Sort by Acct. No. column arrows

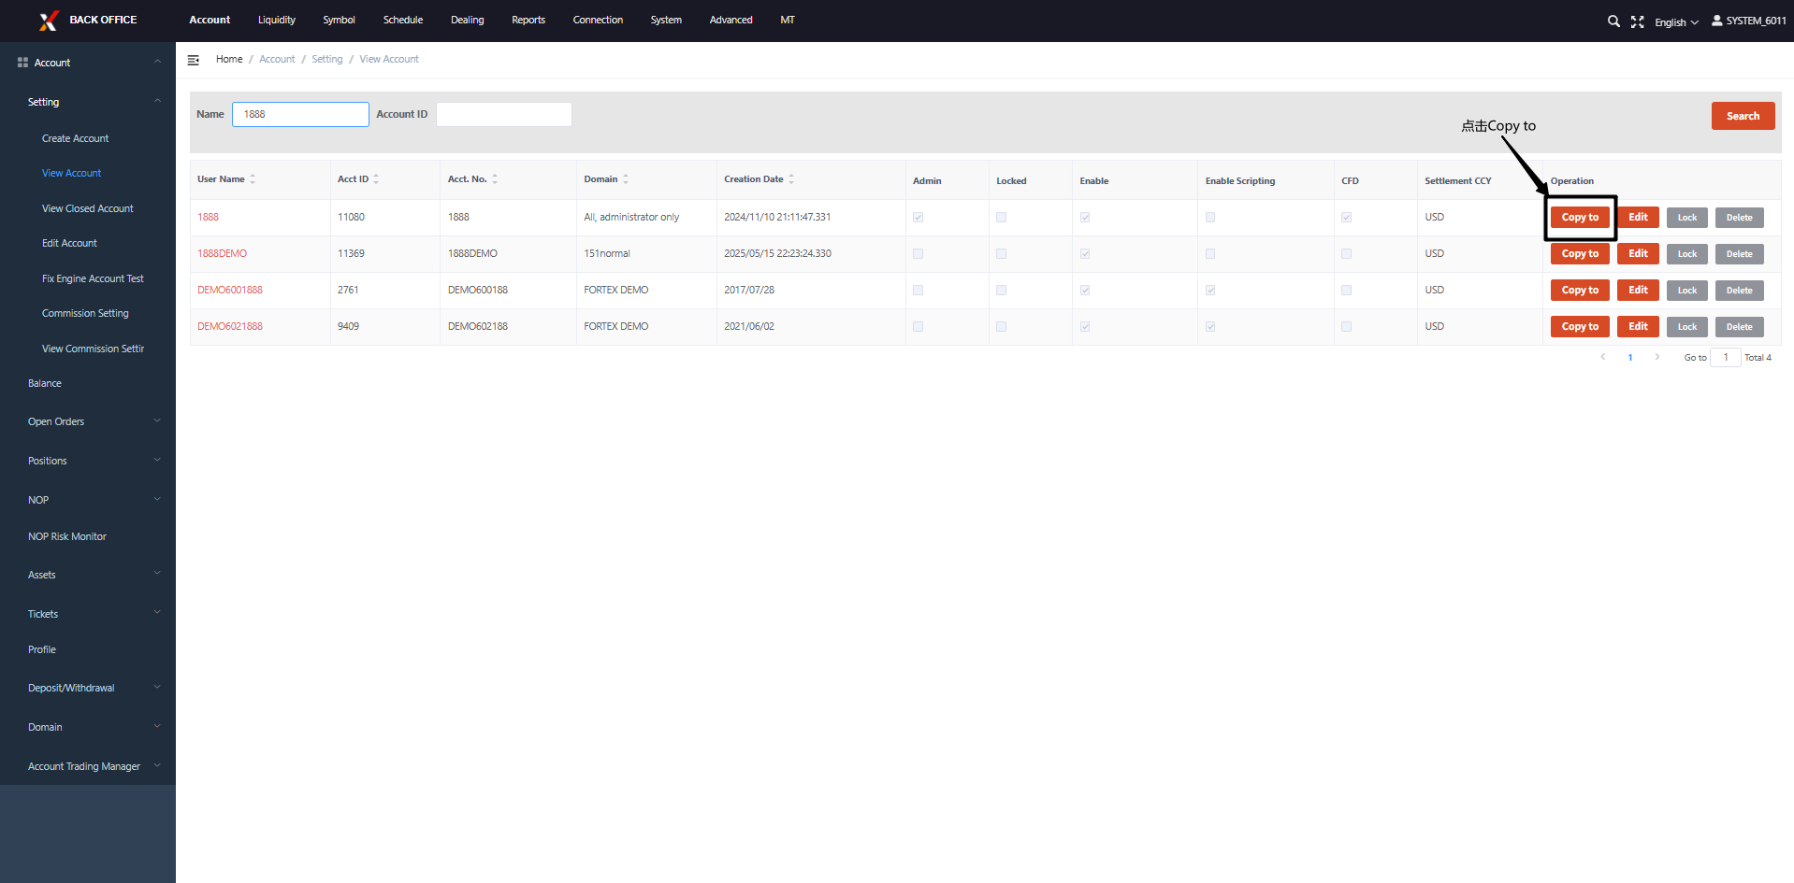click(495, 179)
